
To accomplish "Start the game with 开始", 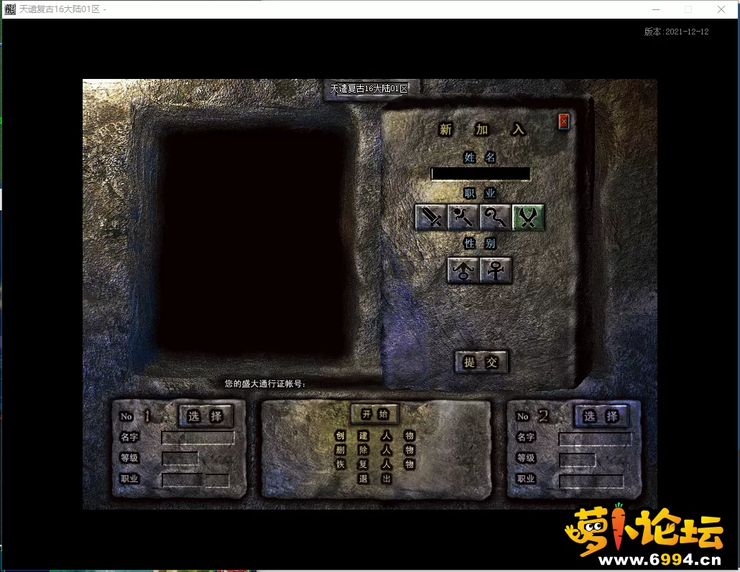I will [x=375, y=414].
